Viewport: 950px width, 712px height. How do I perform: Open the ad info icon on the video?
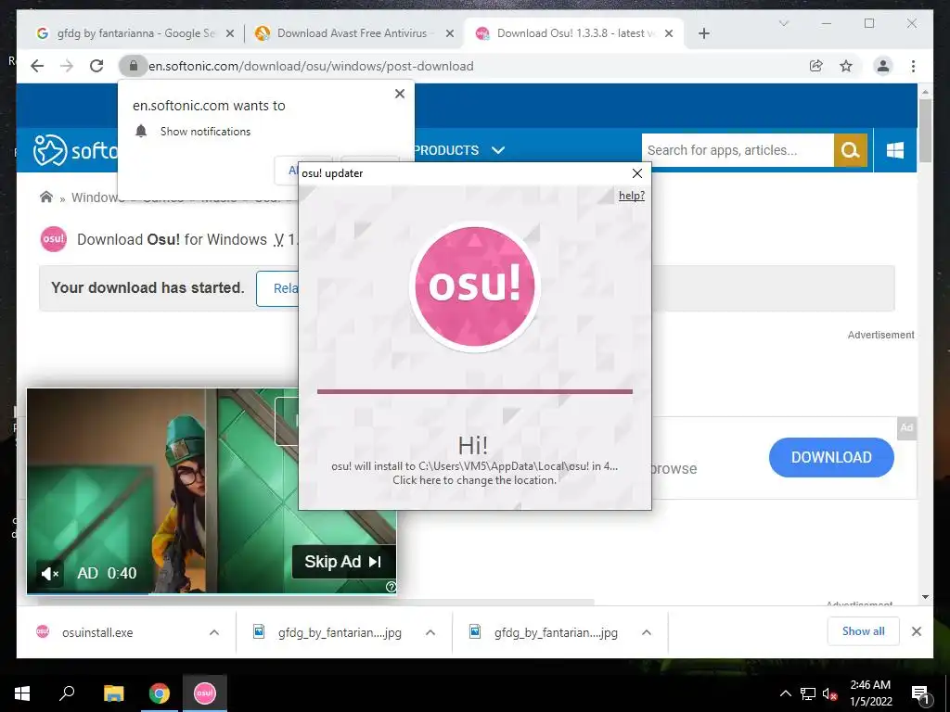click(x=391, y=587)
